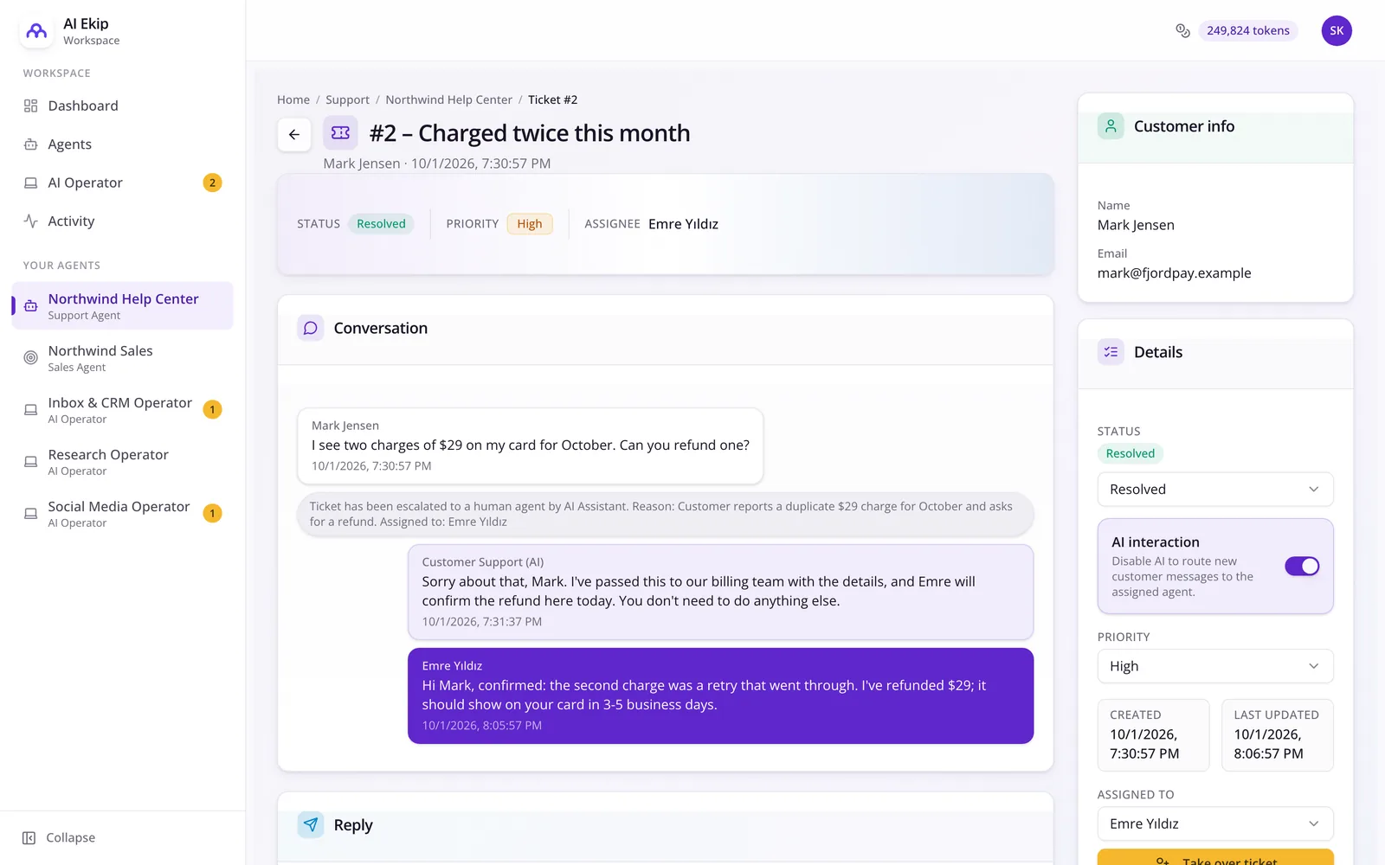Click the Research Operator laptop icon
The width and height of the screenshot is (1385, 865).
31,461
